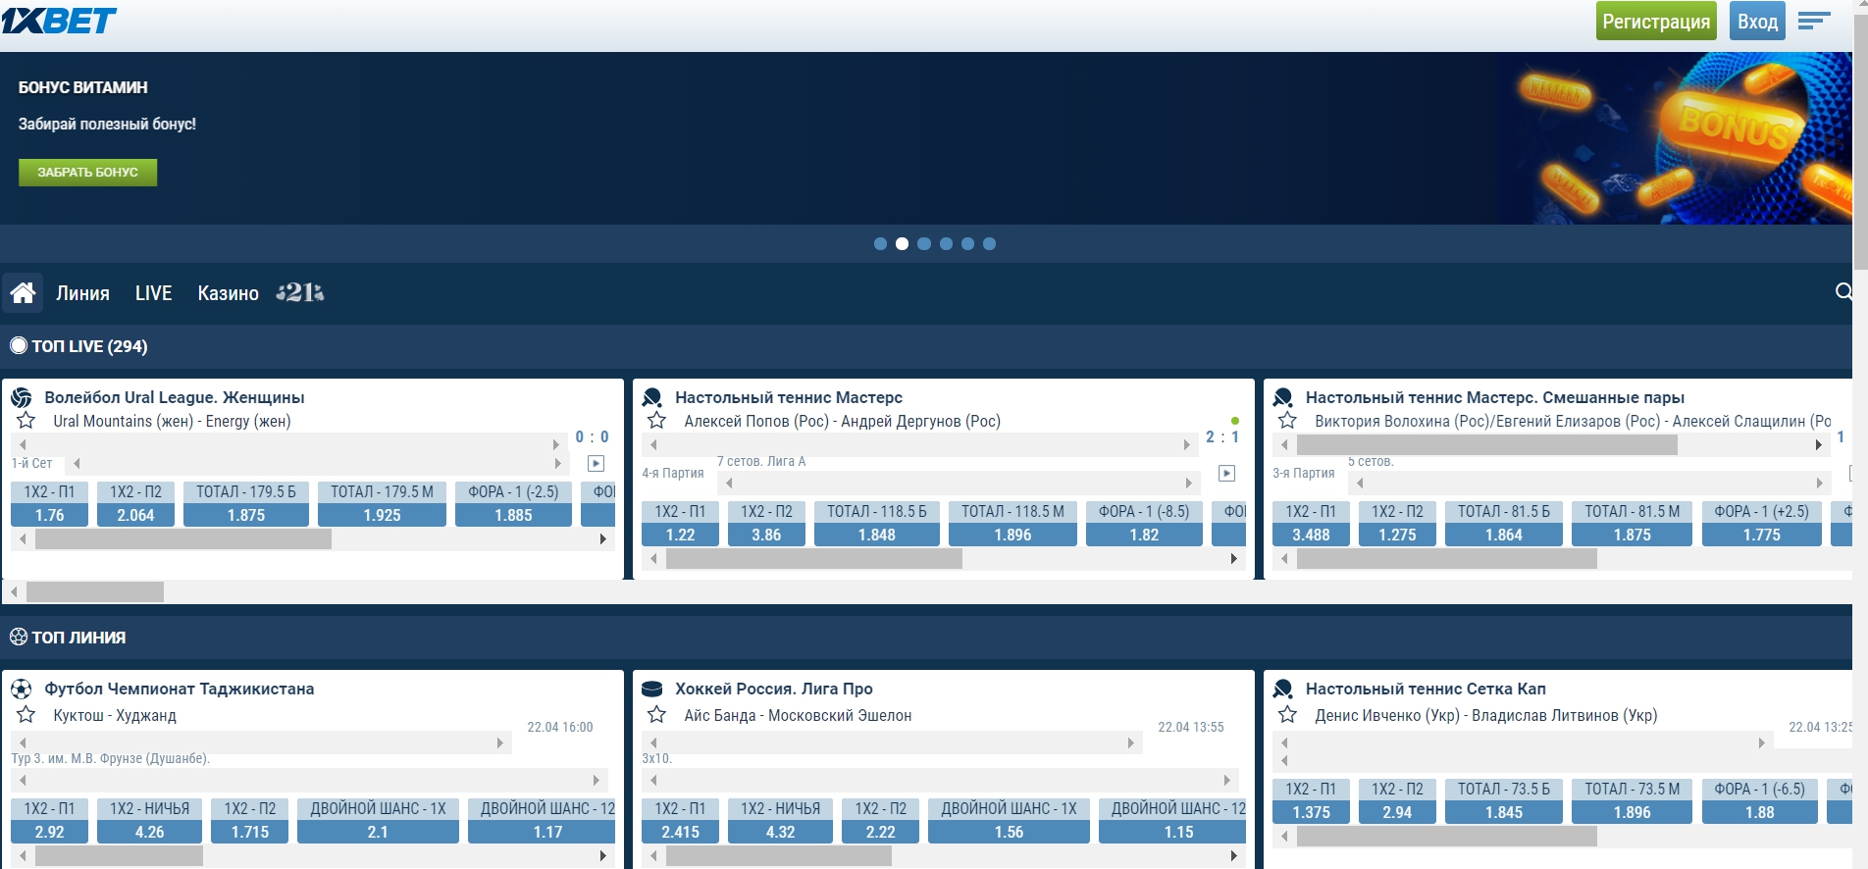Bet ФОРА 1 (-8.5) at 1.82
Image resolution: width=1868 pixels, height=869 pixels.
pyautogui.click(x=1144, y=524)
